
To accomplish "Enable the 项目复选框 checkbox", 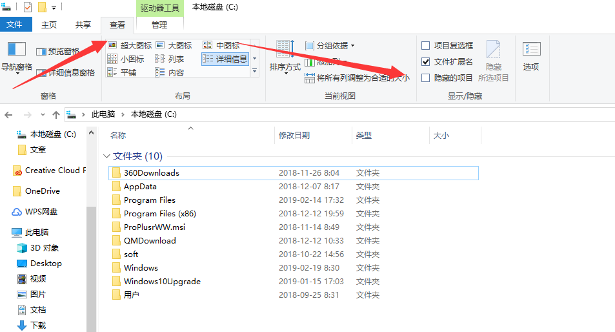I will [425, 46].
